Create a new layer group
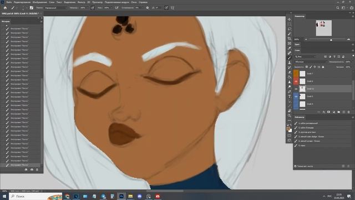Image resolution: width=355 pixels, height=200 pixels. (339, 112)
